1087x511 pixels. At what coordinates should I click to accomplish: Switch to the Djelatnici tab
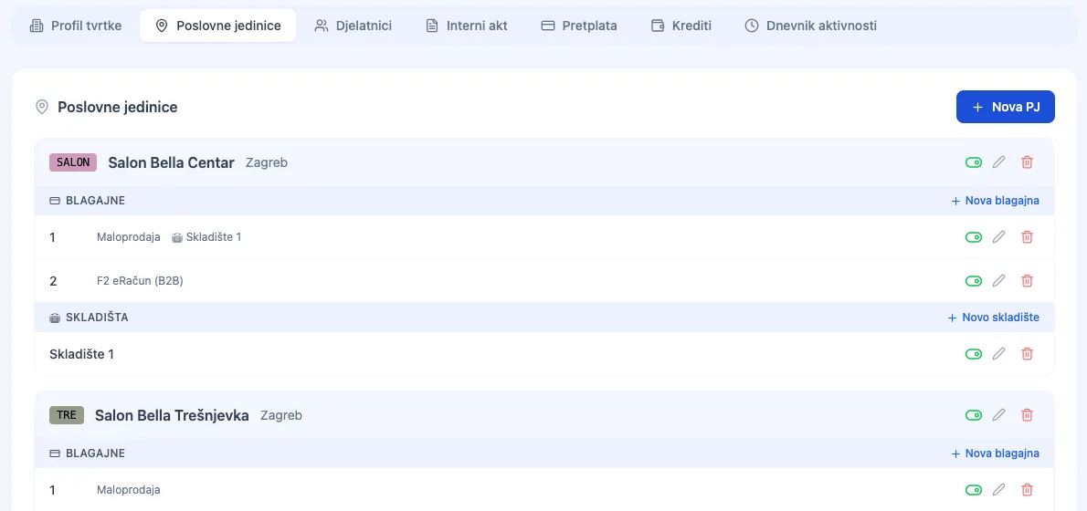(x=353, y=26)
